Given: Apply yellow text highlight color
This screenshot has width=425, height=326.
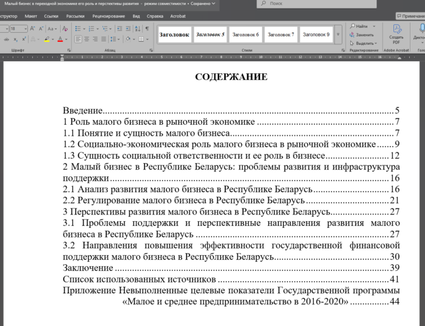Looking at the screenshot, I should point(47,39).
